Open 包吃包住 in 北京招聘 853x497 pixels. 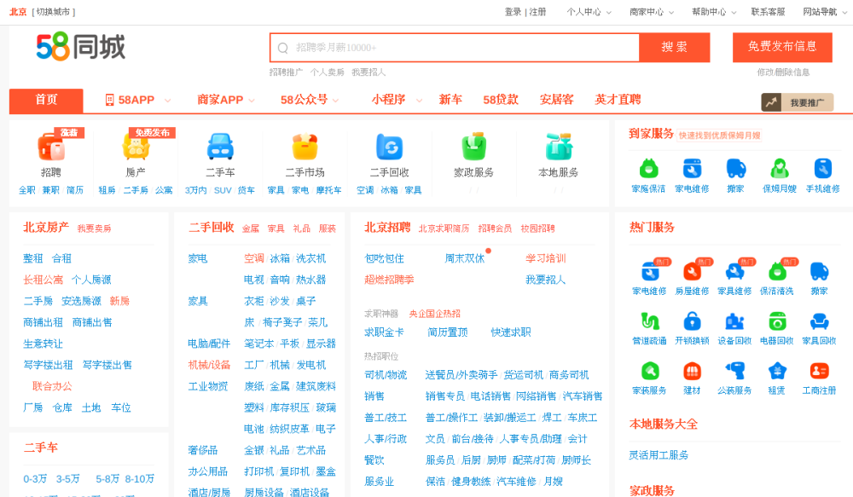pos(384,259)
